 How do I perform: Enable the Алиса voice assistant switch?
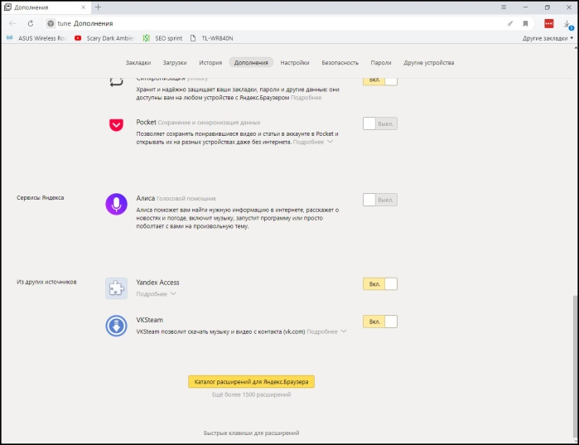point(380,200)
